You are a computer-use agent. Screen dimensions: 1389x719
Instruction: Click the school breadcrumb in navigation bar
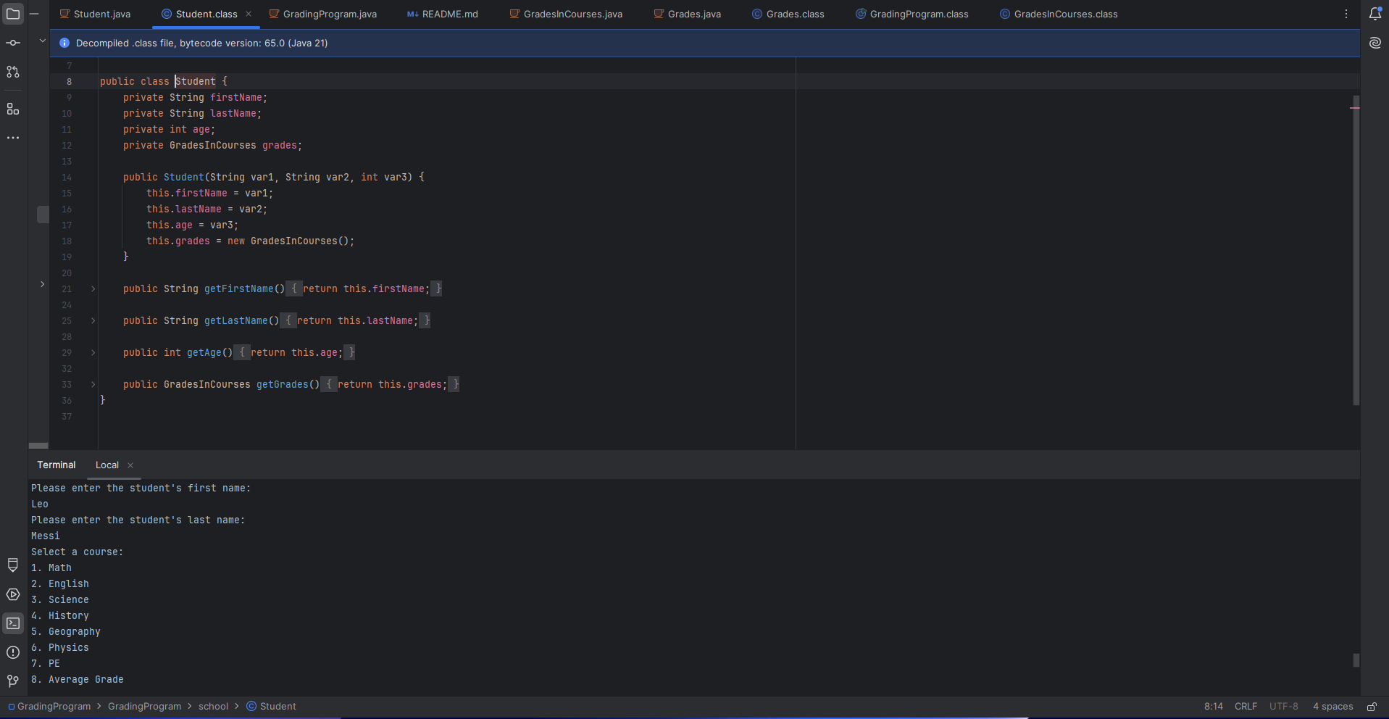pyautogui.click(x=213, y=707)
